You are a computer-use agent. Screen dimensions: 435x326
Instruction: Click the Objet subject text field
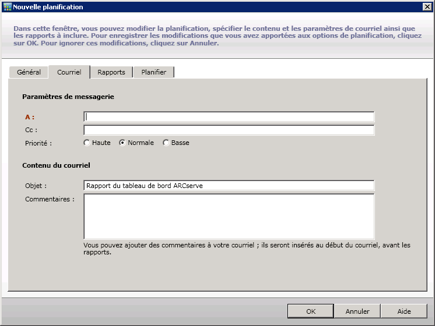coord(229,186)
